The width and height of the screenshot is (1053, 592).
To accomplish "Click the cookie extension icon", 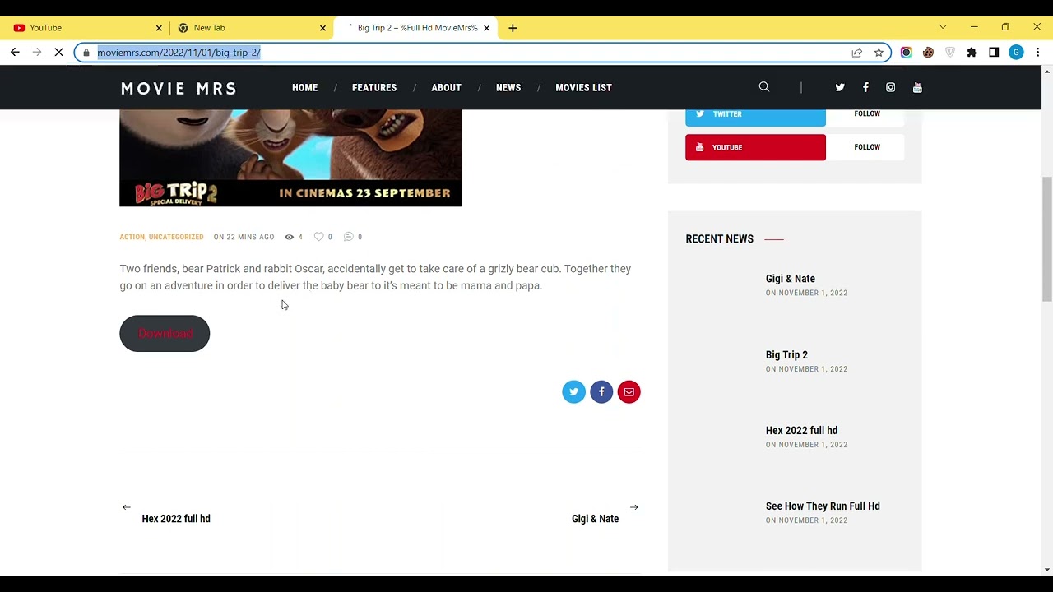I will (928, 53).
